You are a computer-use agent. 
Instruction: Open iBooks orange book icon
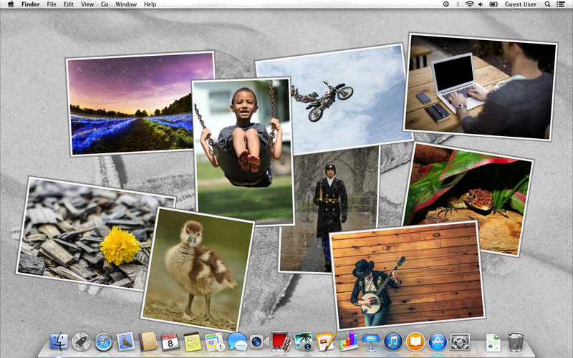(415, 342)
